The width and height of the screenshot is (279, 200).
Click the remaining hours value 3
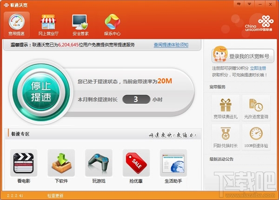pyautogui.click(x=136, y=99)
